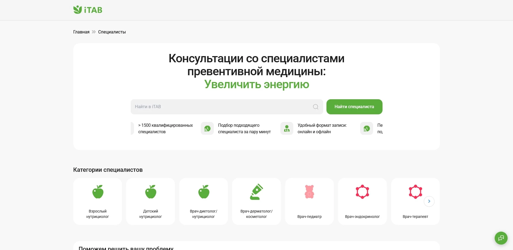Click the 'Найти в iTAB' search field
Image resolution: width=513 pixels, height=250 pixels.
point(216,107)
